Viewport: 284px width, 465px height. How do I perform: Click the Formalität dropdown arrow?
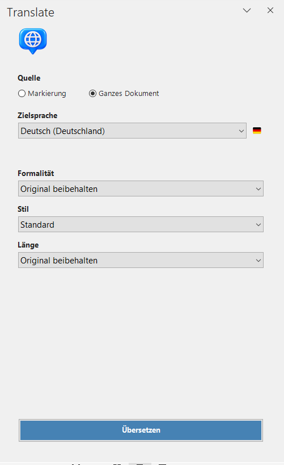tap(258, 189)
